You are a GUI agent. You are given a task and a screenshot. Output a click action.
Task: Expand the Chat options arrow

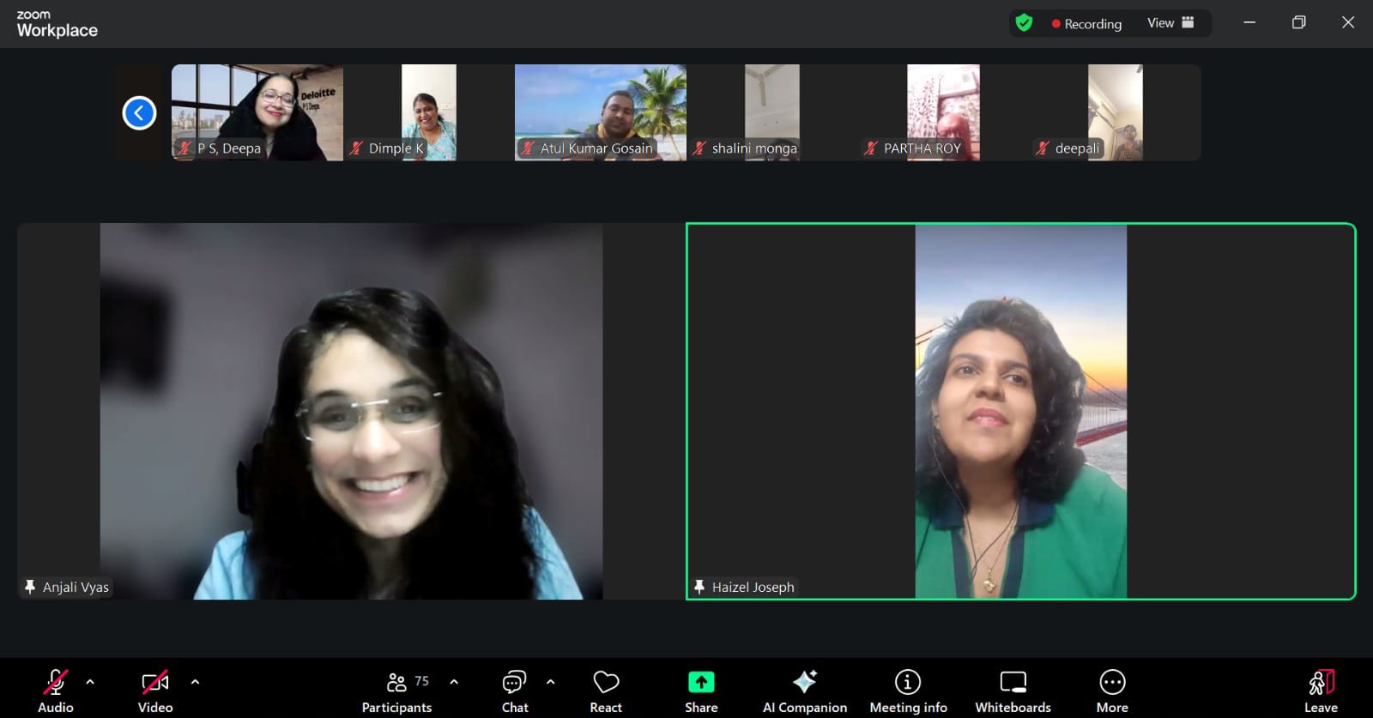coord(551,682)
